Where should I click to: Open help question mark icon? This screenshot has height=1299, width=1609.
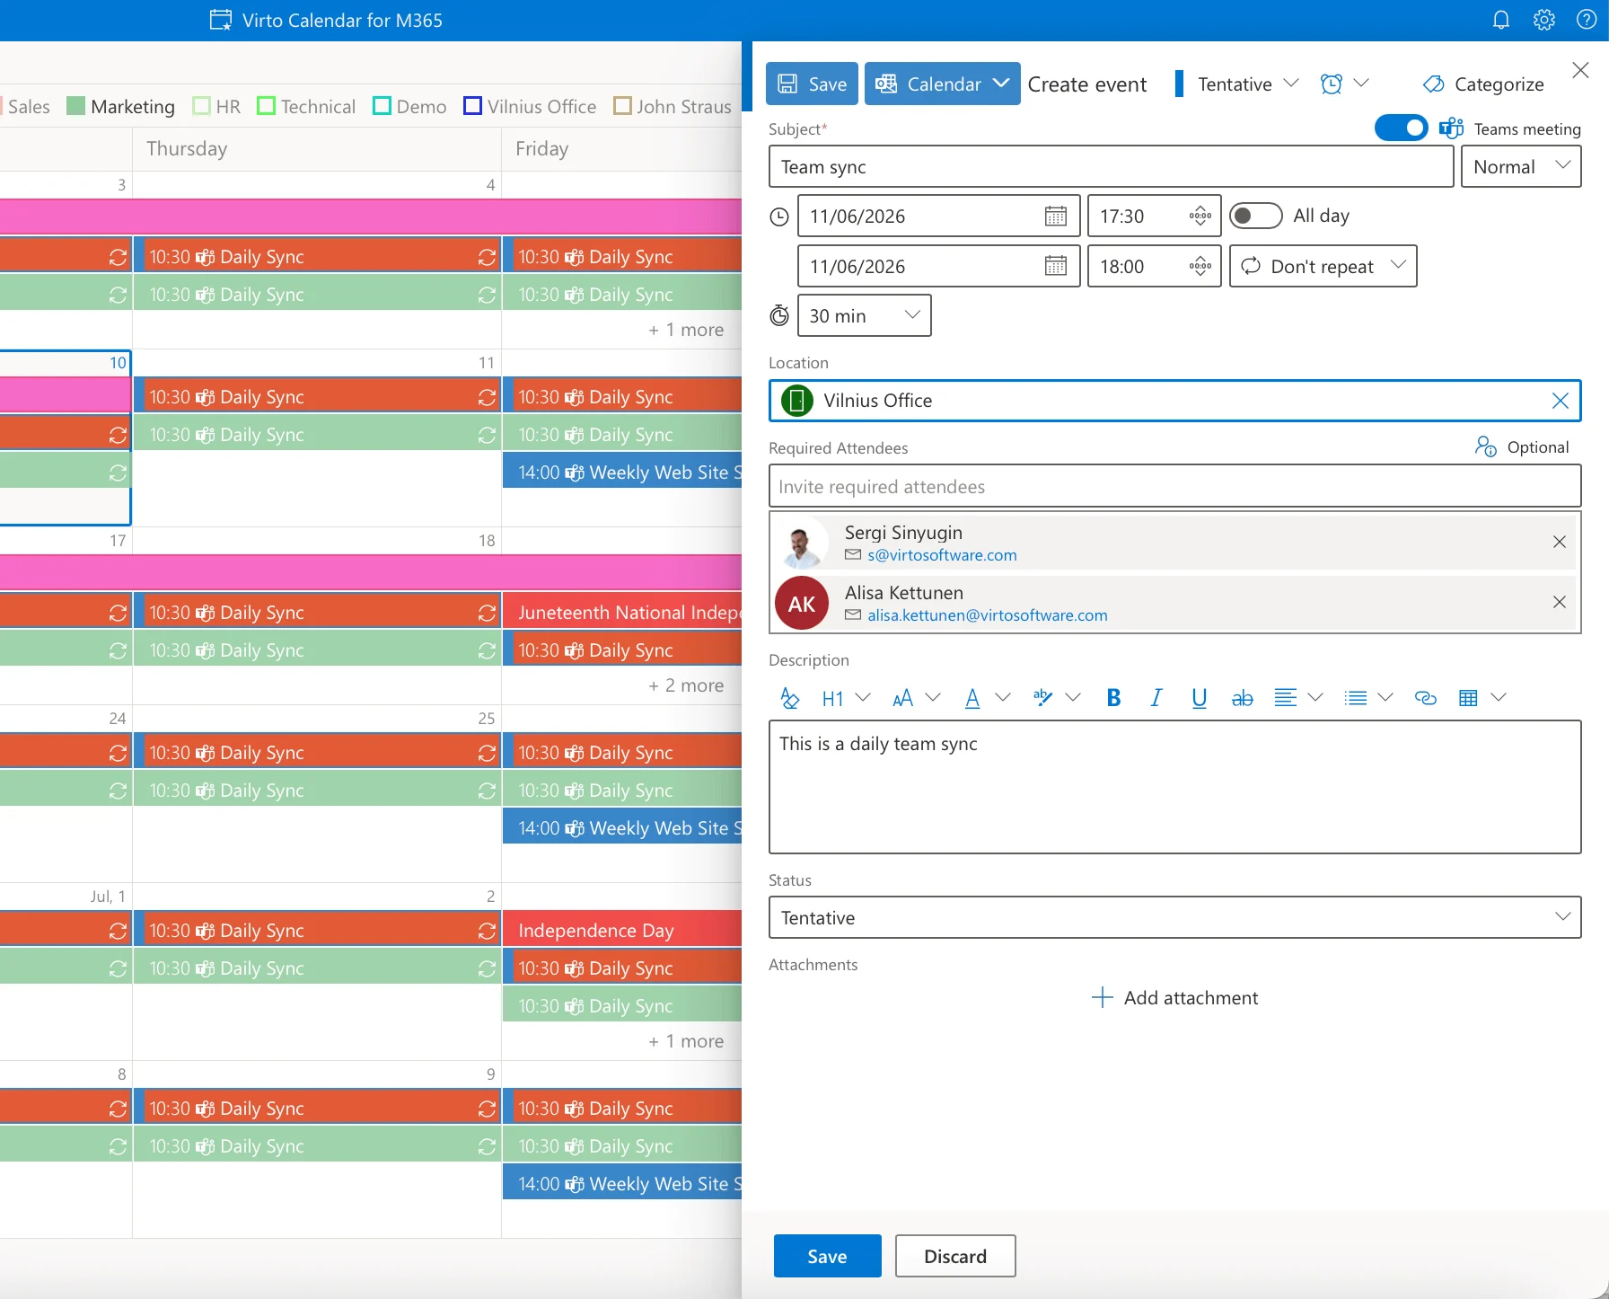[x=1587, y=20]
